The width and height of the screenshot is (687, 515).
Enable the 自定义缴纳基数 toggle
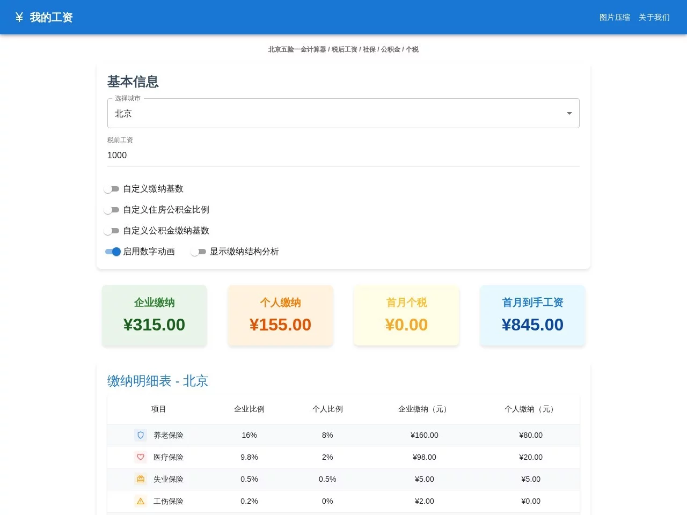(112, 189)
